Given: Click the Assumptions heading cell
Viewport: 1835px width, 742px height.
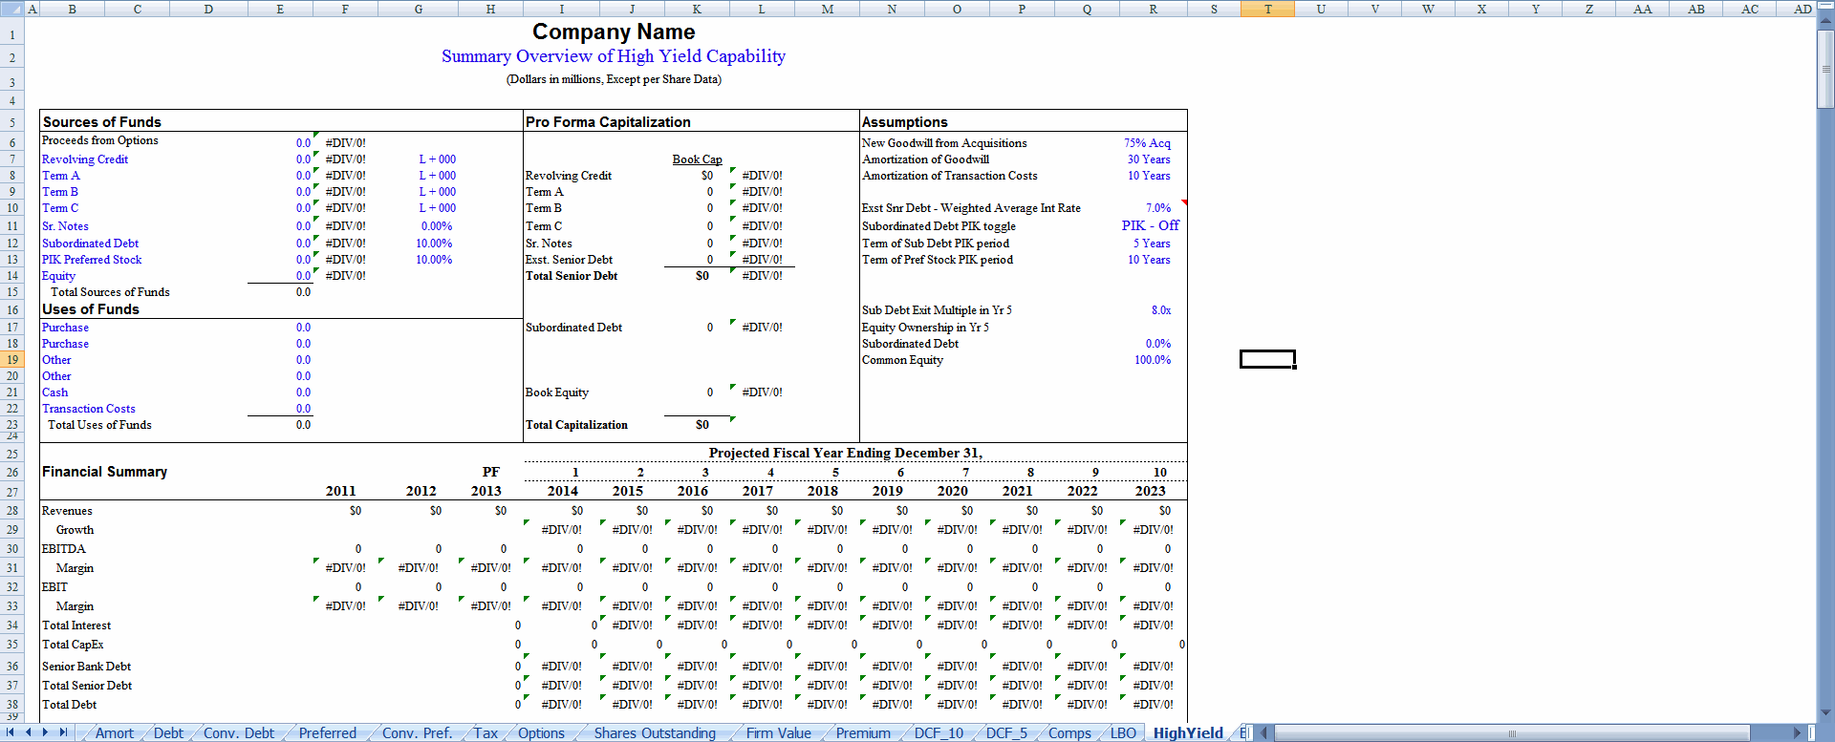Looking at the screenshot, I should [905, 122].
